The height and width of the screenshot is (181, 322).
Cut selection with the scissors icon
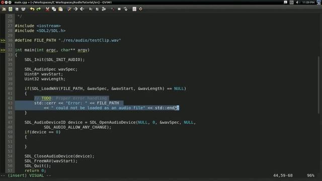coord(47,9)
